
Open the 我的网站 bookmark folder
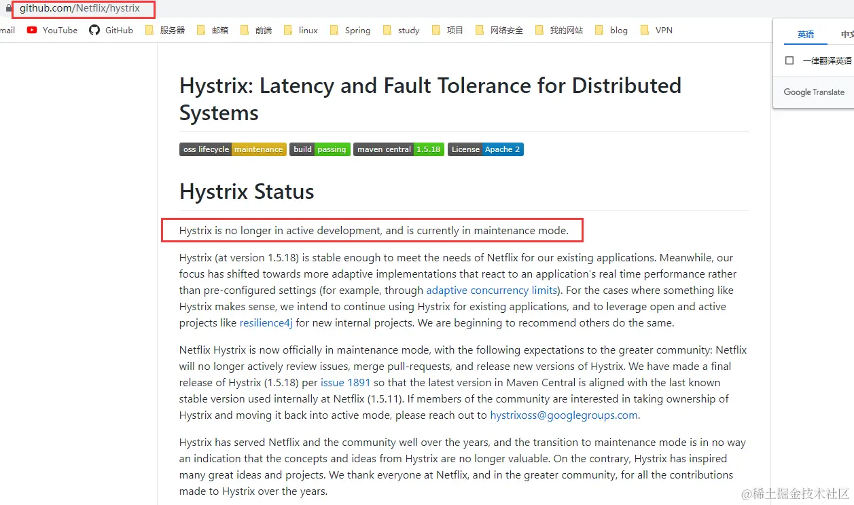(559, 30)
